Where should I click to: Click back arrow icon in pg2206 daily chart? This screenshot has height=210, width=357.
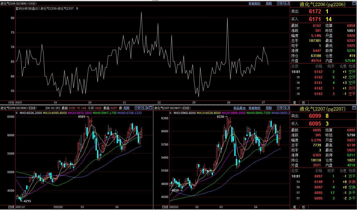[137, 108]
